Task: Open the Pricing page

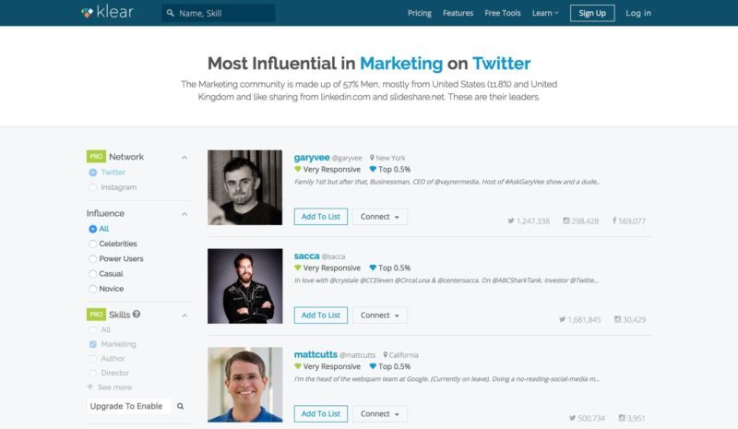Action: (420, 13)
